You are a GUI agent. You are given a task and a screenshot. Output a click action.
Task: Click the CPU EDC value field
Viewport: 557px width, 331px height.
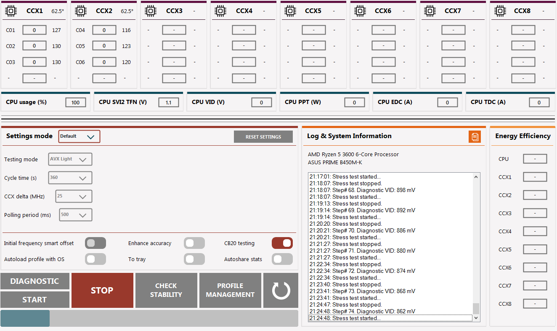pyautogui.click(x=448, y=102)
